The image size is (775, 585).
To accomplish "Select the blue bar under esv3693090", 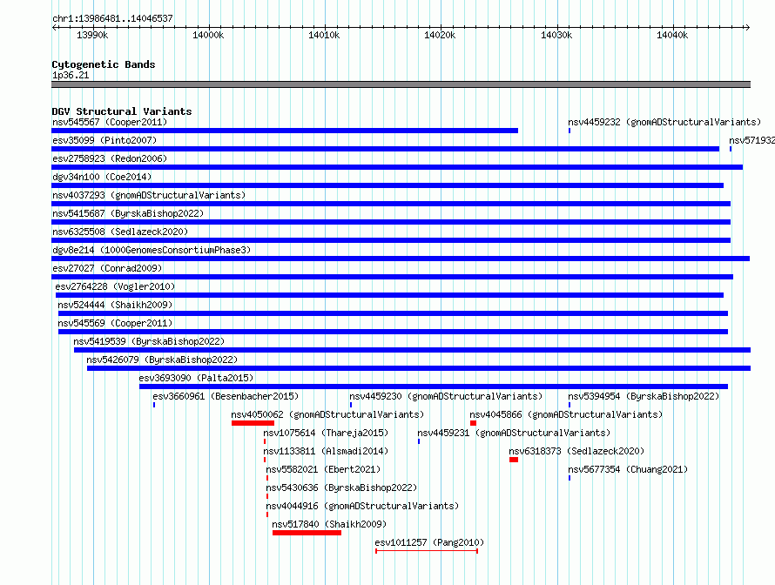I will (x=434, y=387).
